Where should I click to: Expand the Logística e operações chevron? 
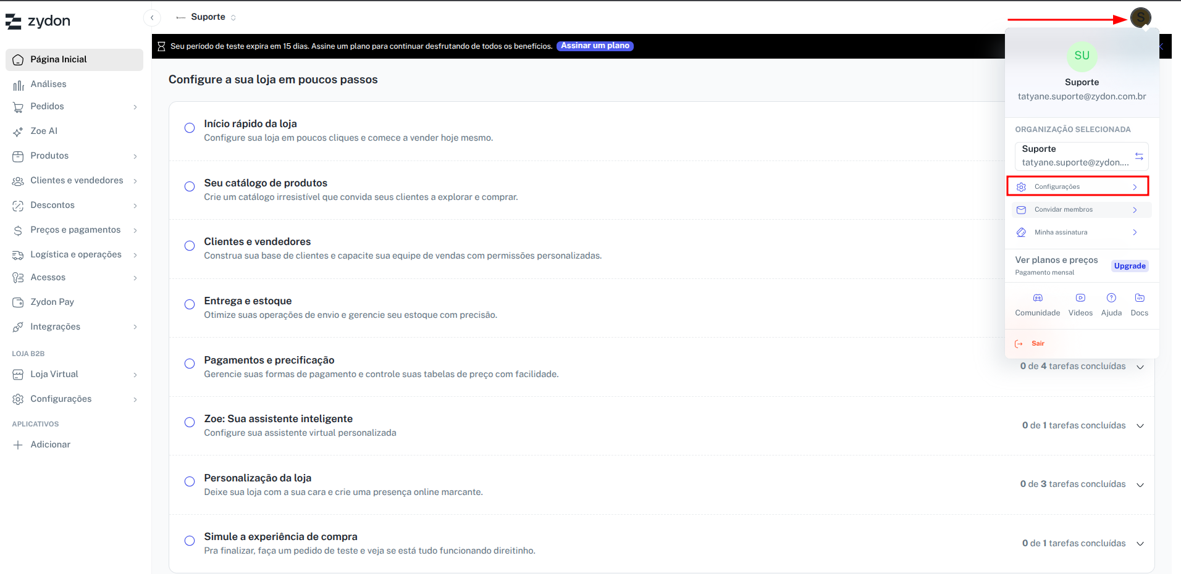pyautogui.click(x=135, y=255)
